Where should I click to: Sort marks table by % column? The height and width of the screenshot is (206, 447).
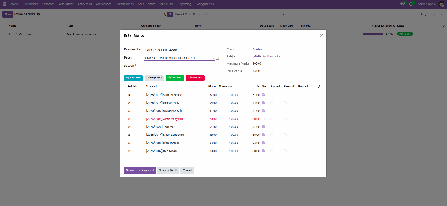[258, 87]
